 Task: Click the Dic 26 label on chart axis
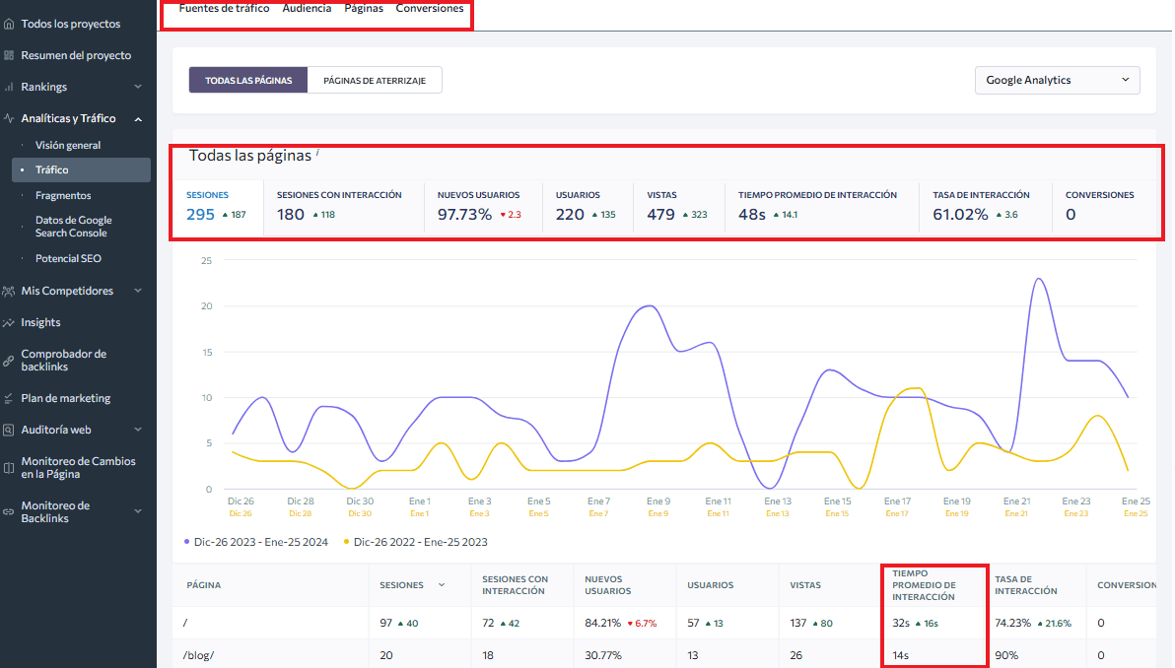coord(241,501)
